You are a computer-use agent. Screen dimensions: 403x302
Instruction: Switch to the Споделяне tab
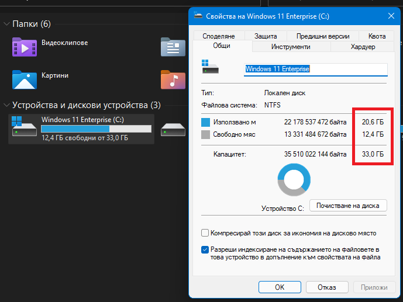[x=219, y=36]
